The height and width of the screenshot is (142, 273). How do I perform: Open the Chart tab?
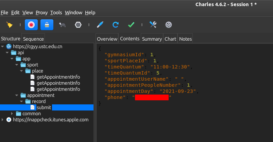point(170,39)
